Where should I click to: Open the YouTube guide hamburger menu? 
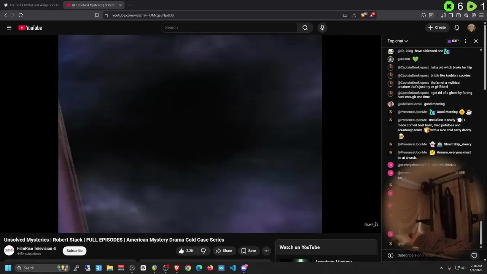[x=9, y=27]
